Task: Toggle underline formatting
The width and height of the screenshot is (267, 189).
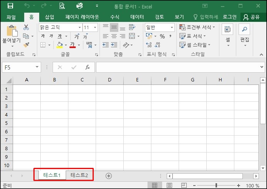Action: click(x=60, y=36)
